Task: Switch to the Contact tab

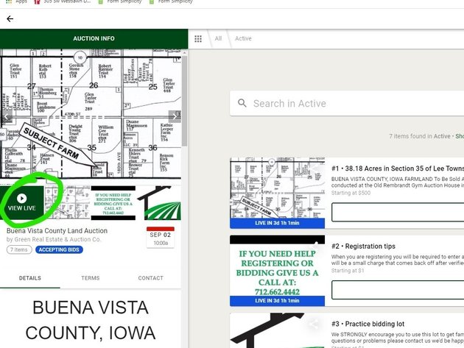Action: click(151, 278)
